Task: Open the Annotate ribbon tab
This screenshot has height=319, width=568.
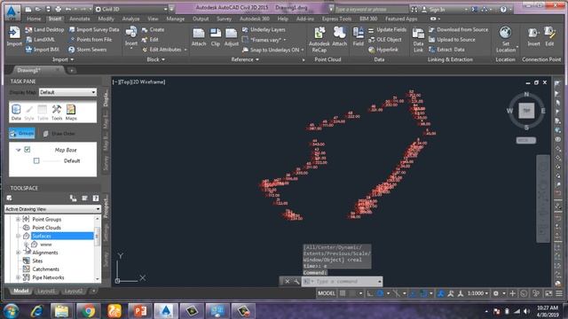Action: (x=80, y=19)
